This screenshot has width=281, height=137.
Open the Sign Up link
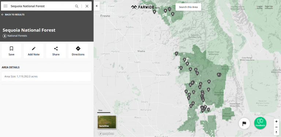269,7
